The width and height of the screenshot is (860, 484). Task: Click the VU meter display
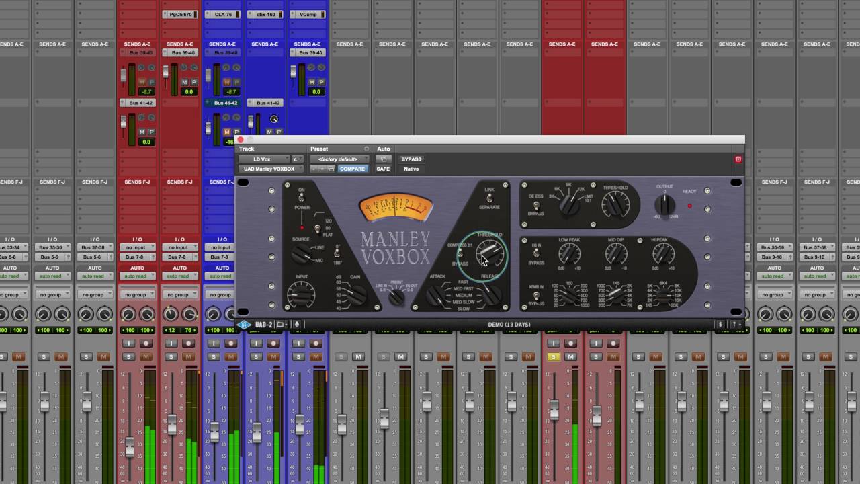[x=395, y=207]
